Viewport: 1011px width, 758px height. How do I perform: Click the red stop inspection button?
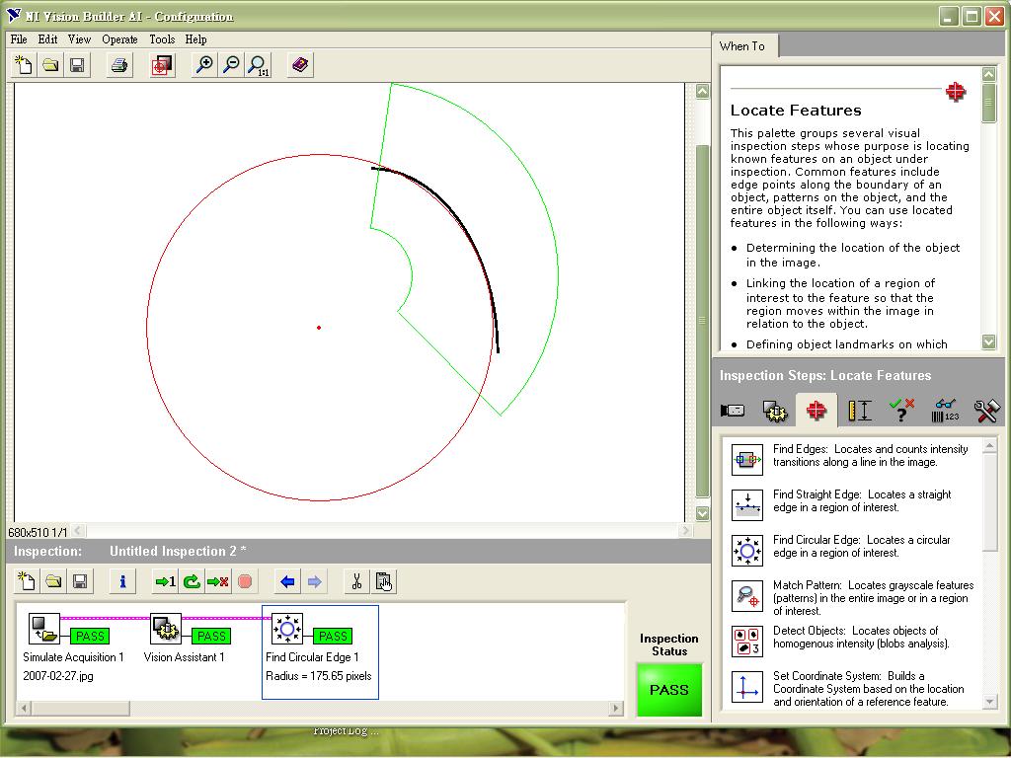(x=245, y=581)
